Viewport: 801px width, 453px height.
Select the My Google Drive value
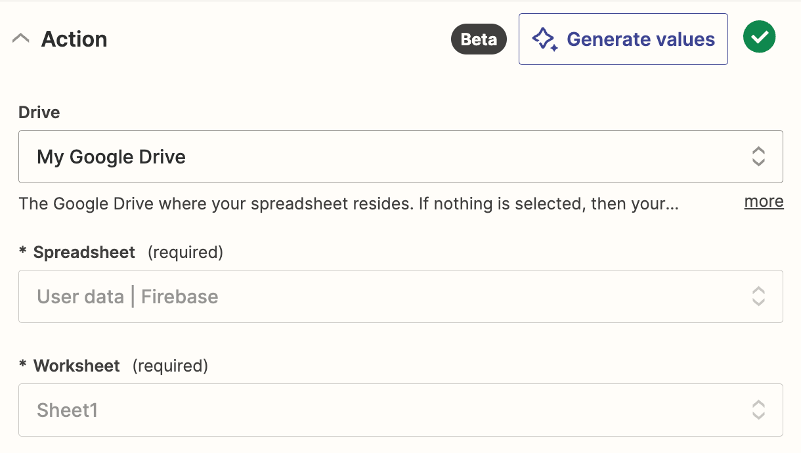(x=112, y=157)
